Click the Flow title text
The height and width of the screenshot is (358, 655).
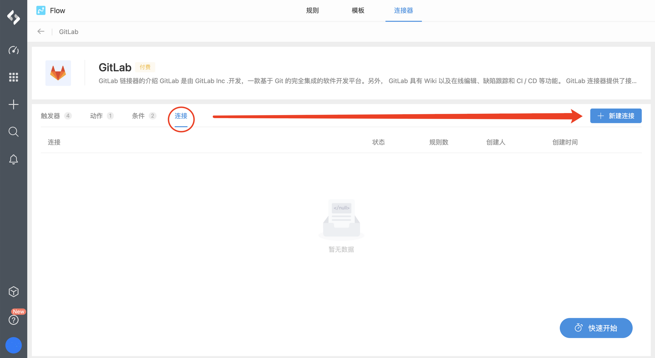click(x=58, y=10)
